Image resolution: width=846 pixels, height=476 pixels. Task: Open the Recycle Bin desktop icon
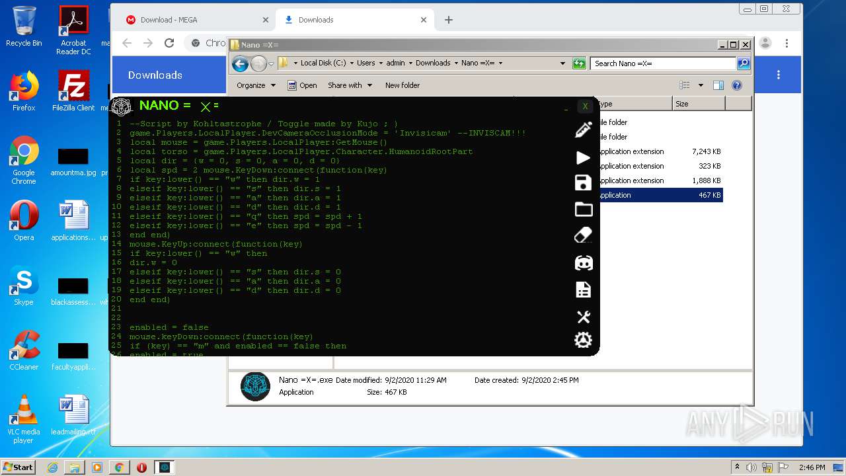[24, 26]
